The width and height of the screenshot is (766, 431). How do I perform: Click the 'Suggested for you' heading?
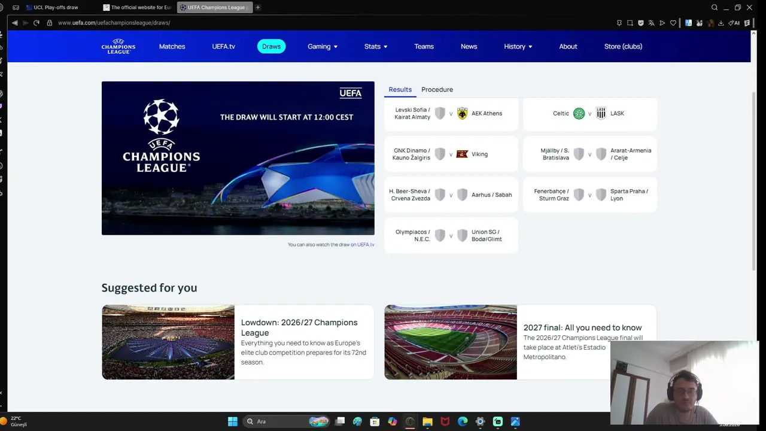[149, 288]
